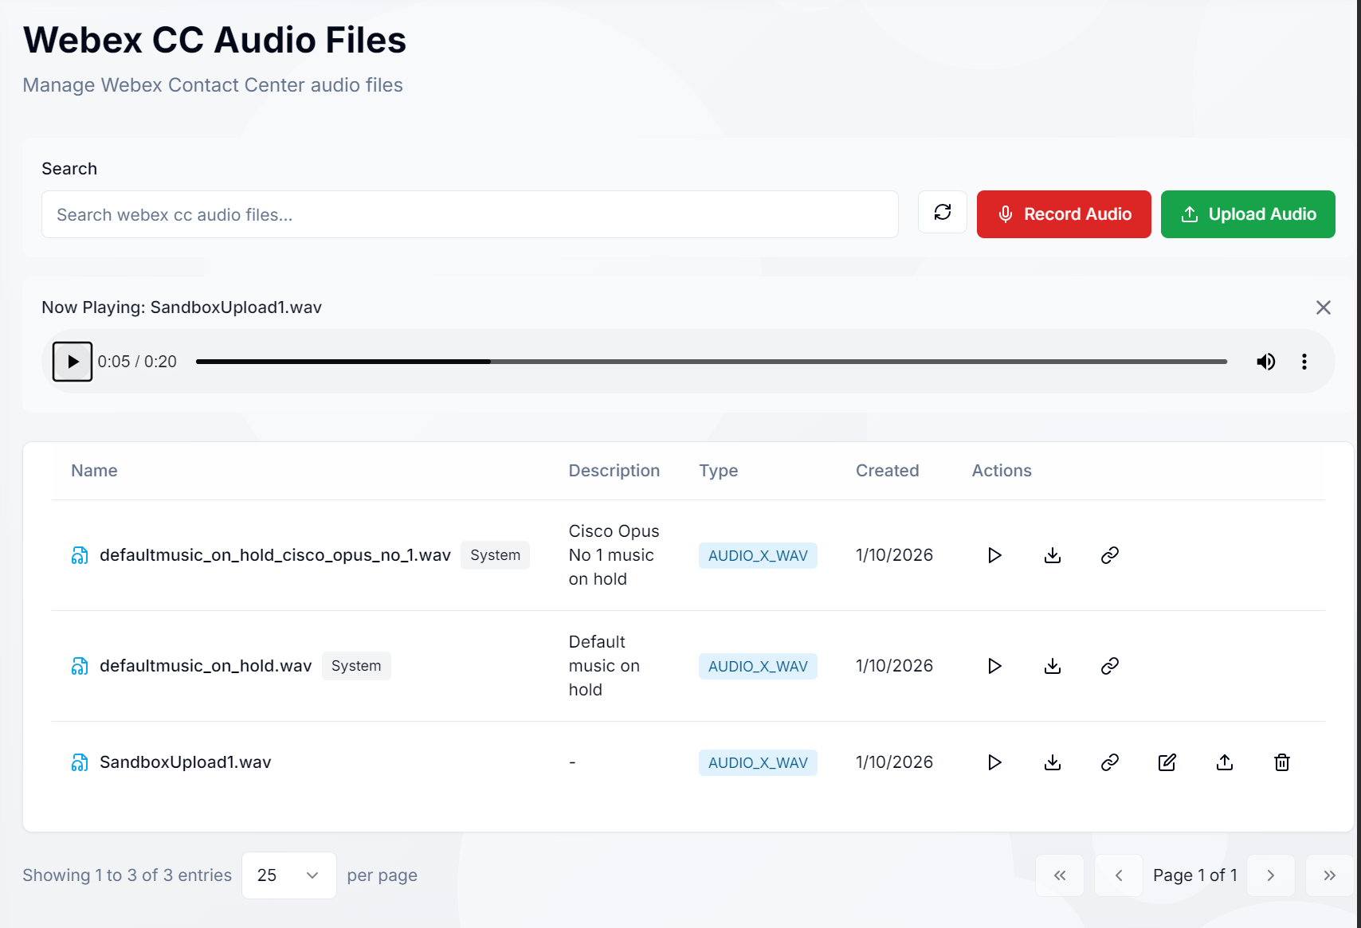The width and height of the screenshot is (1361, 928).
Task: Open the entries per page dropdown
Action: pyautogui.click(x=288, y=875)
